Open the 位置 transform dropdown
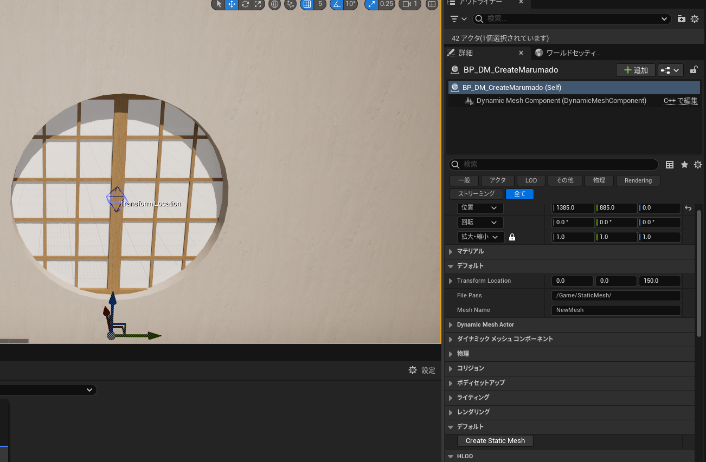The height and width of the screenshot is (462, 706). point(479,207)
